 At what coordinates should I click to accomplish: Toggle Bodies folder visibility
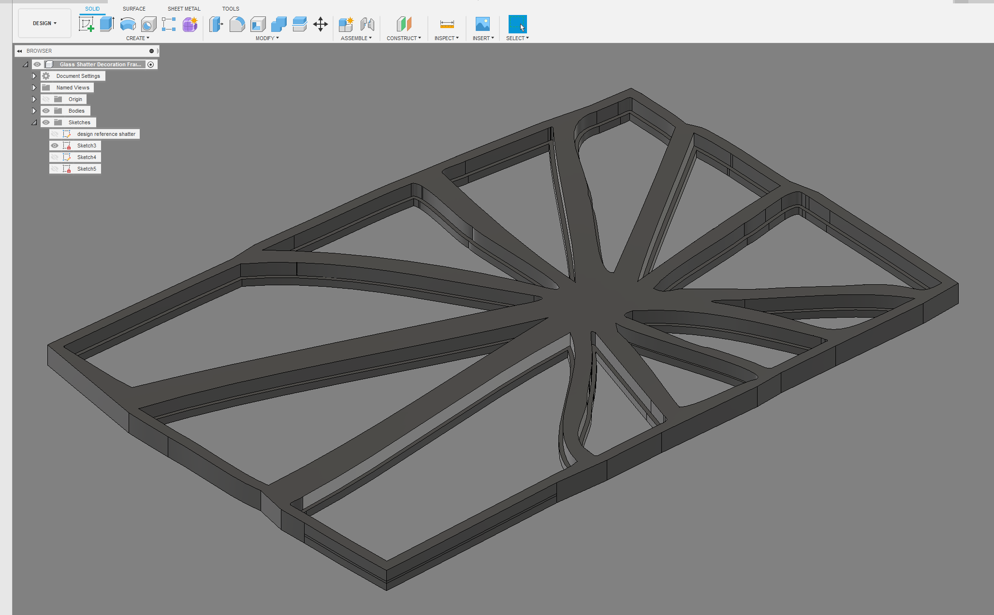pyautogui.click(x=45, y=111)
